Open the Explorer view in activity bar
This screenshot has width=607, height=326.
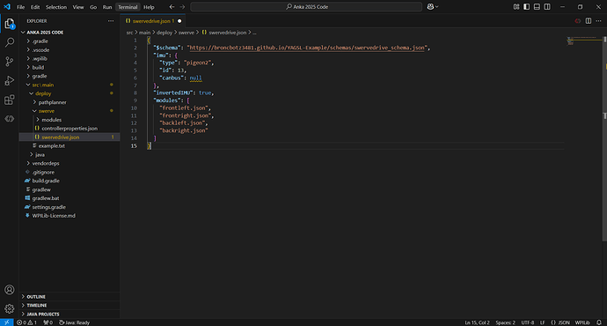point(10,24)
